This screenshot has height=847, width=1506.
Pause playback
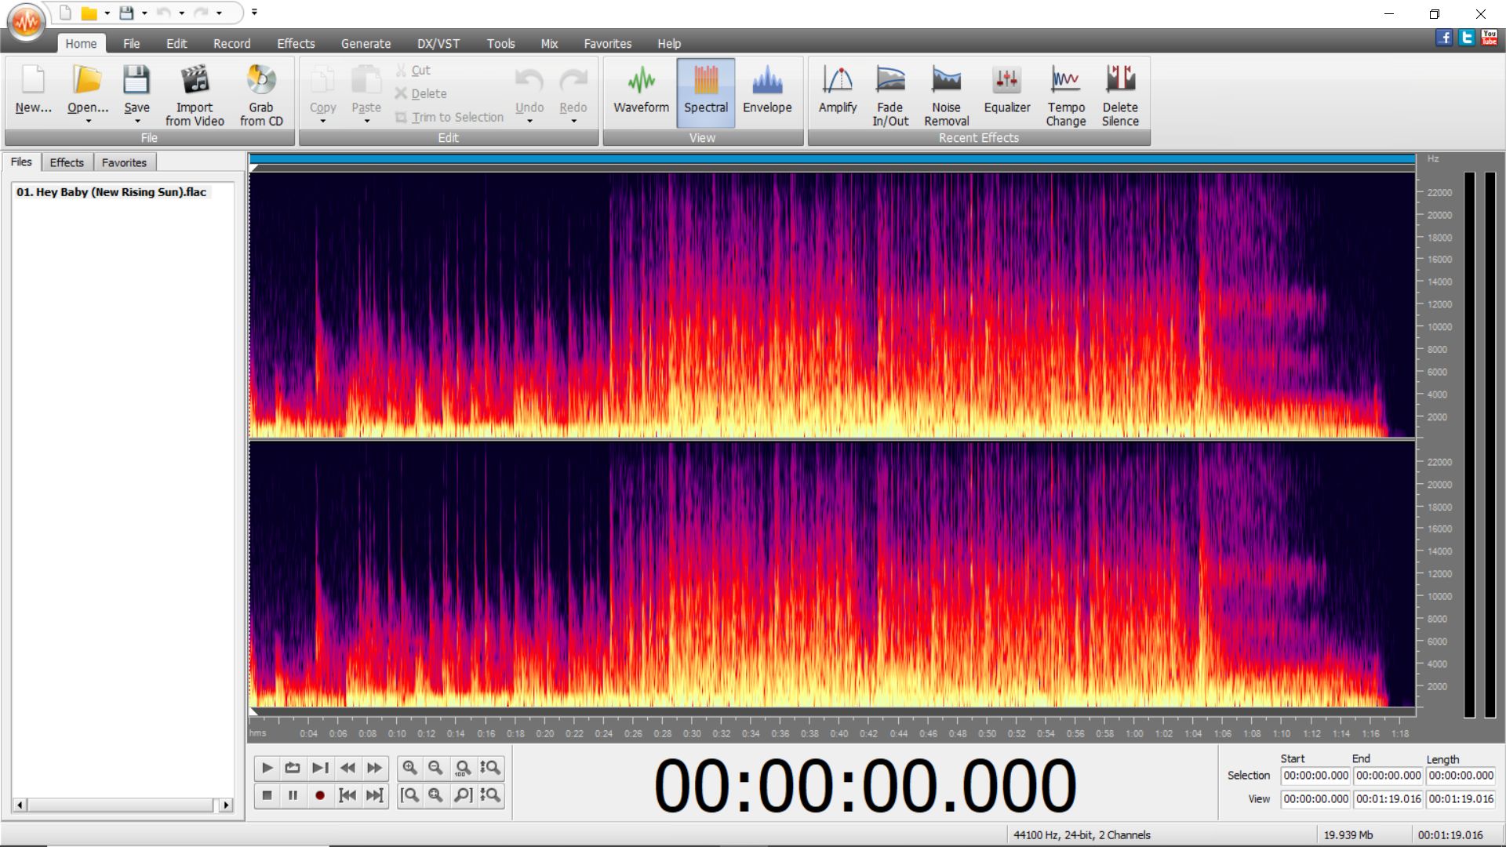point(293,795)
